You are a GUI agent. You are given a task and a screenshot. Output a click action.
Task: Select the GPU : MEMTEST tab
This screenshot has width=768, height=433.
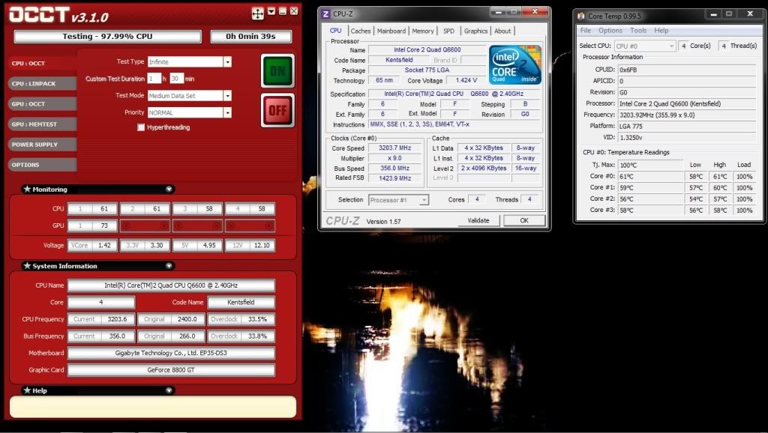42,124
